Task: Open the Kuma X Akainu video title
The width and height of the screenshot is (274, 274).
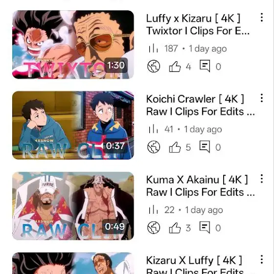Action: click(201, 186)
